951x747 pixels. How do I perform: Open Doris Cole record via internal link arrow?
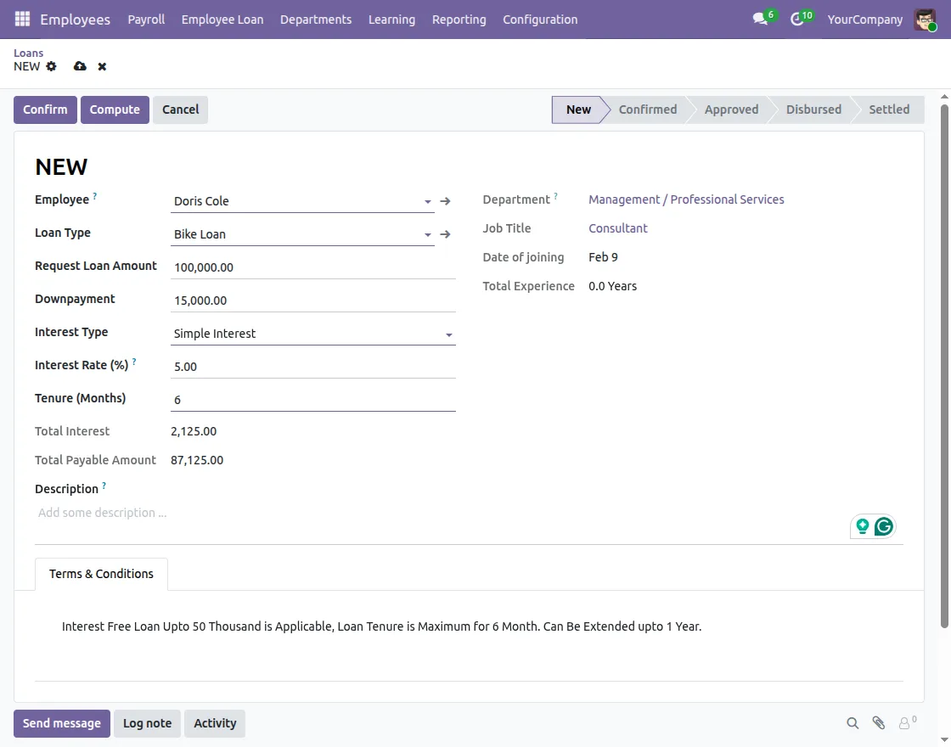(x=445, y=201)
